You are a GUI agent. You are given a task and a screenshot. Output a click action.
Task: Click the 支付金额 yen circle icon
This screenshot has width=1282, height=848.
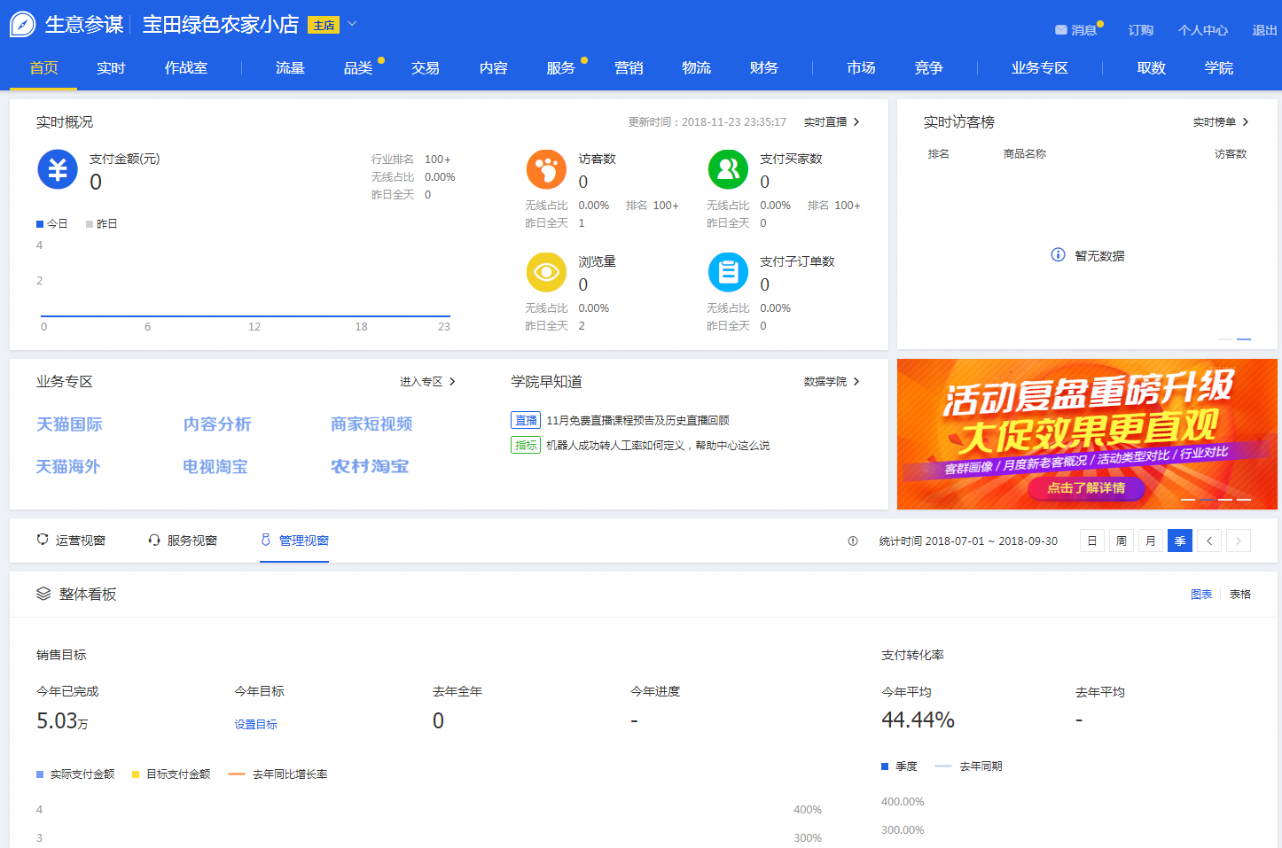coord(58,169)
